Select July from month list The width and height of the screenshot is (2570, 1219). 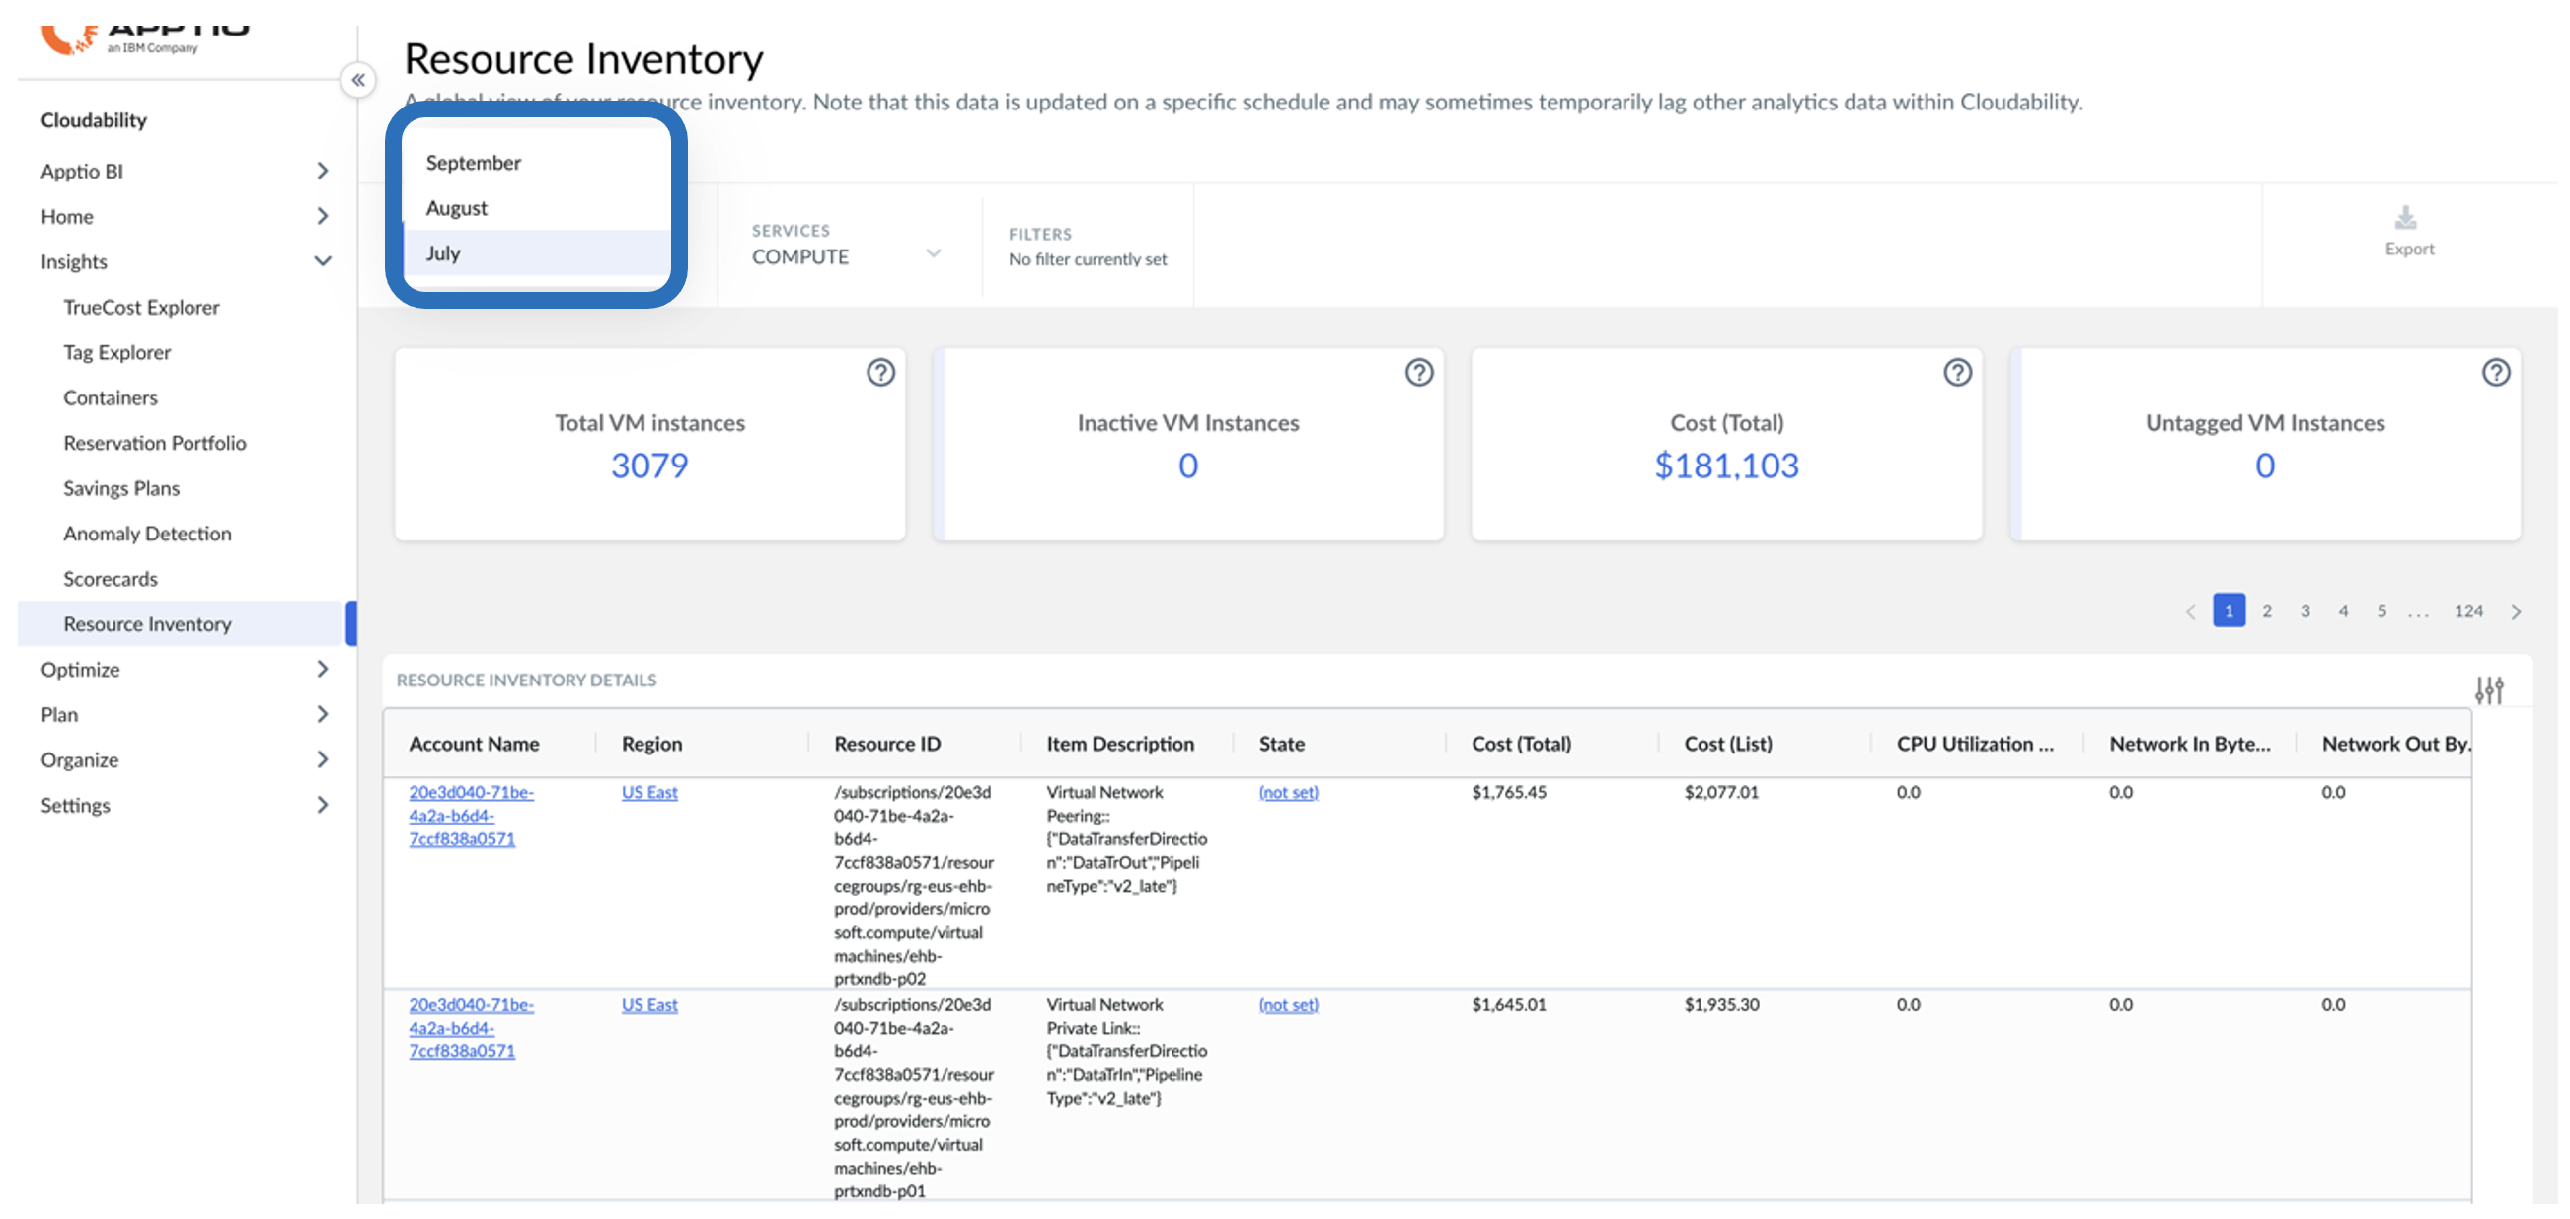click(x=537, y=253)
